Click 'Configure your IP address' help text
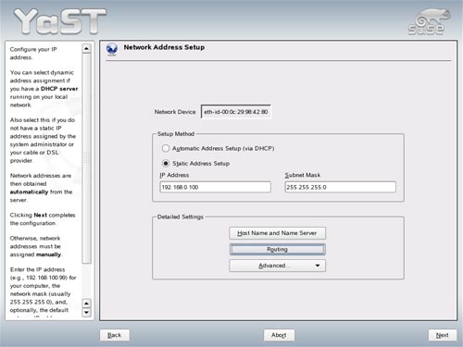The width and height of the screenshot is (463, 347). coord(33,54)
